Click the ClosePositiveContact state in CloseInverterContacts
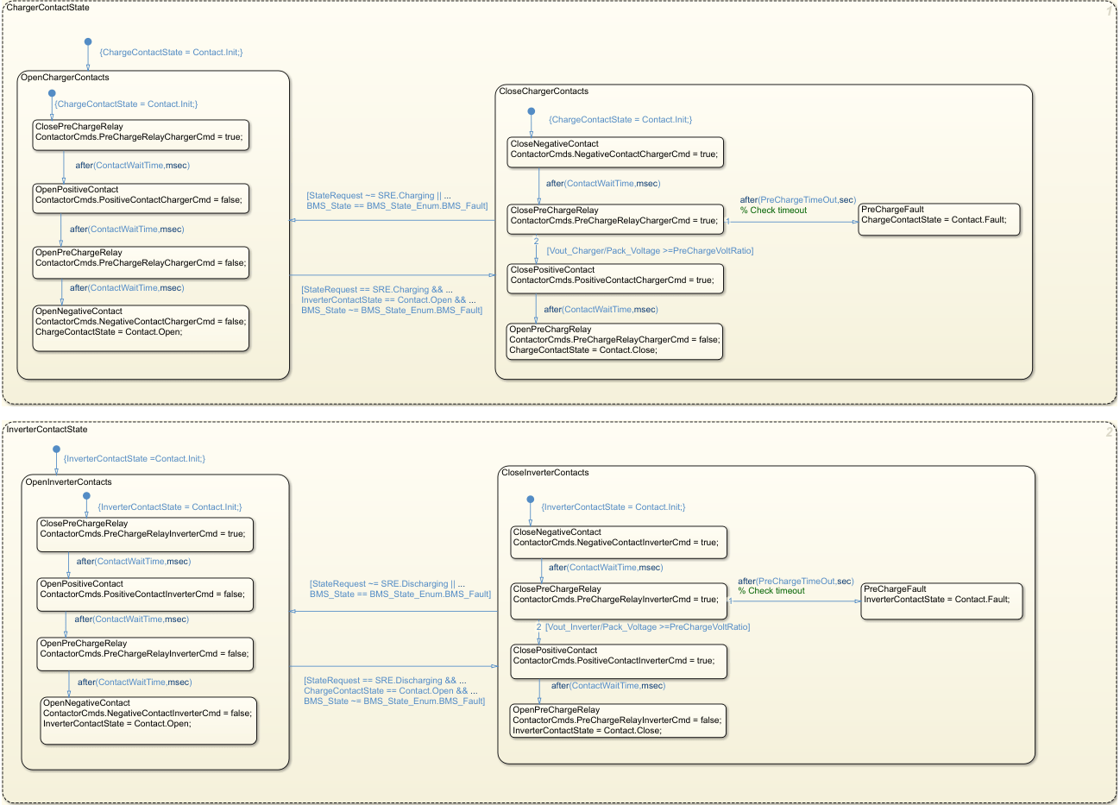 (x=618, y=661)
